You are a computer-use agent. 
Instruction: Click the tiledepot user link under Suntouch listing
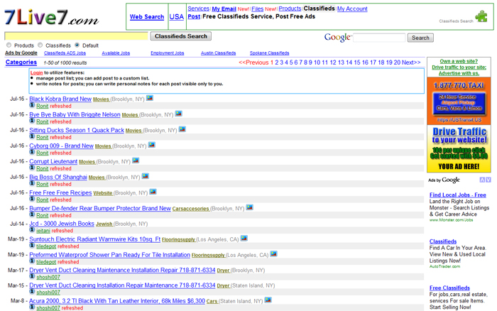(46, 246)
